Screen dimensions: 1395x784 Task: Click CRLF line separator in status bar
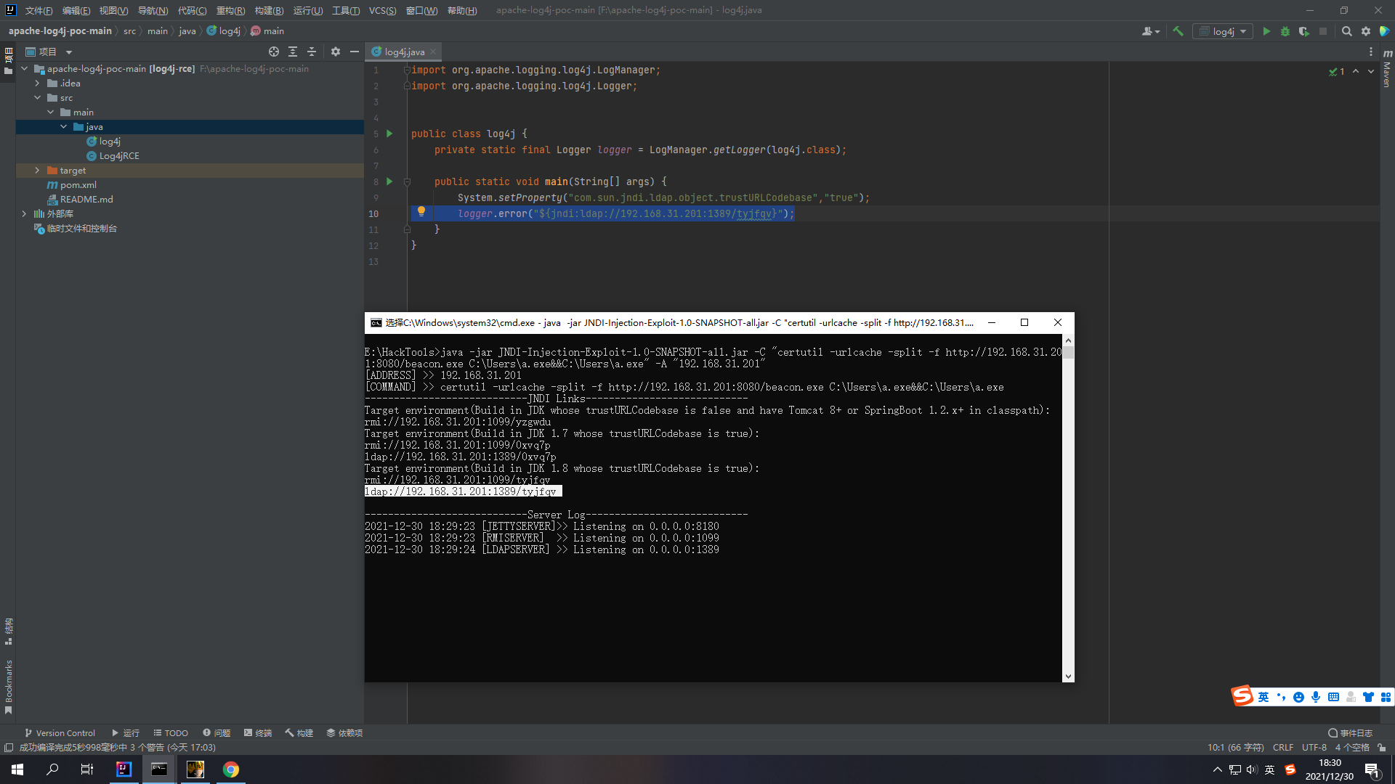pyautogui.click(x=1282, y=747)
